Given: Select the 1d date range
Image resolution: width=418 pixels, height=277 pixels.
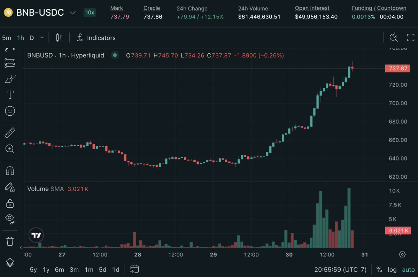Looking at the screenshot, I should [x=116, y=269].
